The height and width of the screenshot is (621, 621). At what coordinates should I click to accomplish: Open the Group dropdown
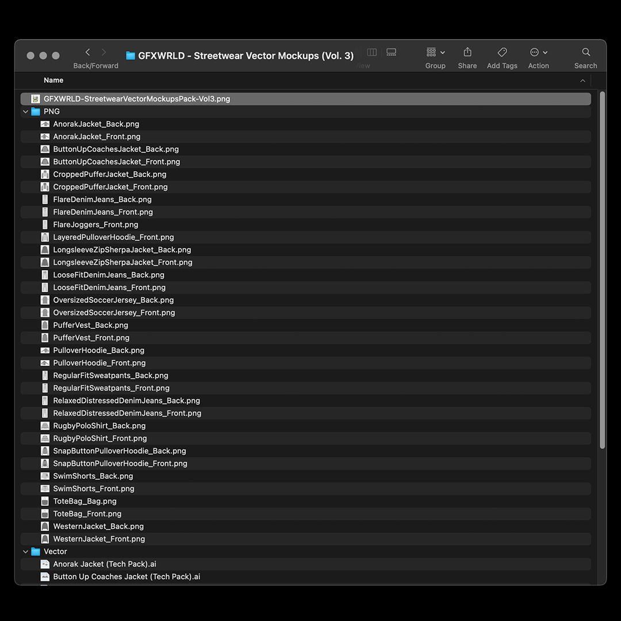tap(435, 52)
